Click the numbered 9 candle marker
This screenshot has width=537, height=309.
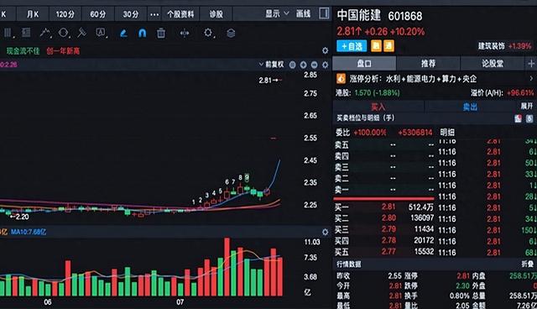click(x=248, y=177)
